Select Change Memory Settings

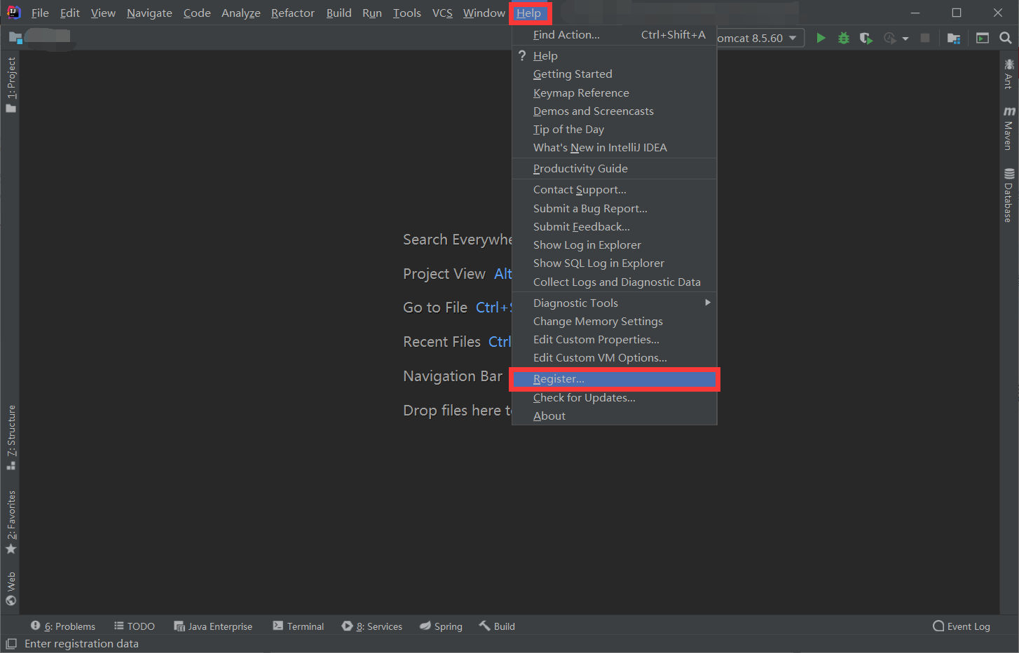pos(615,321)
